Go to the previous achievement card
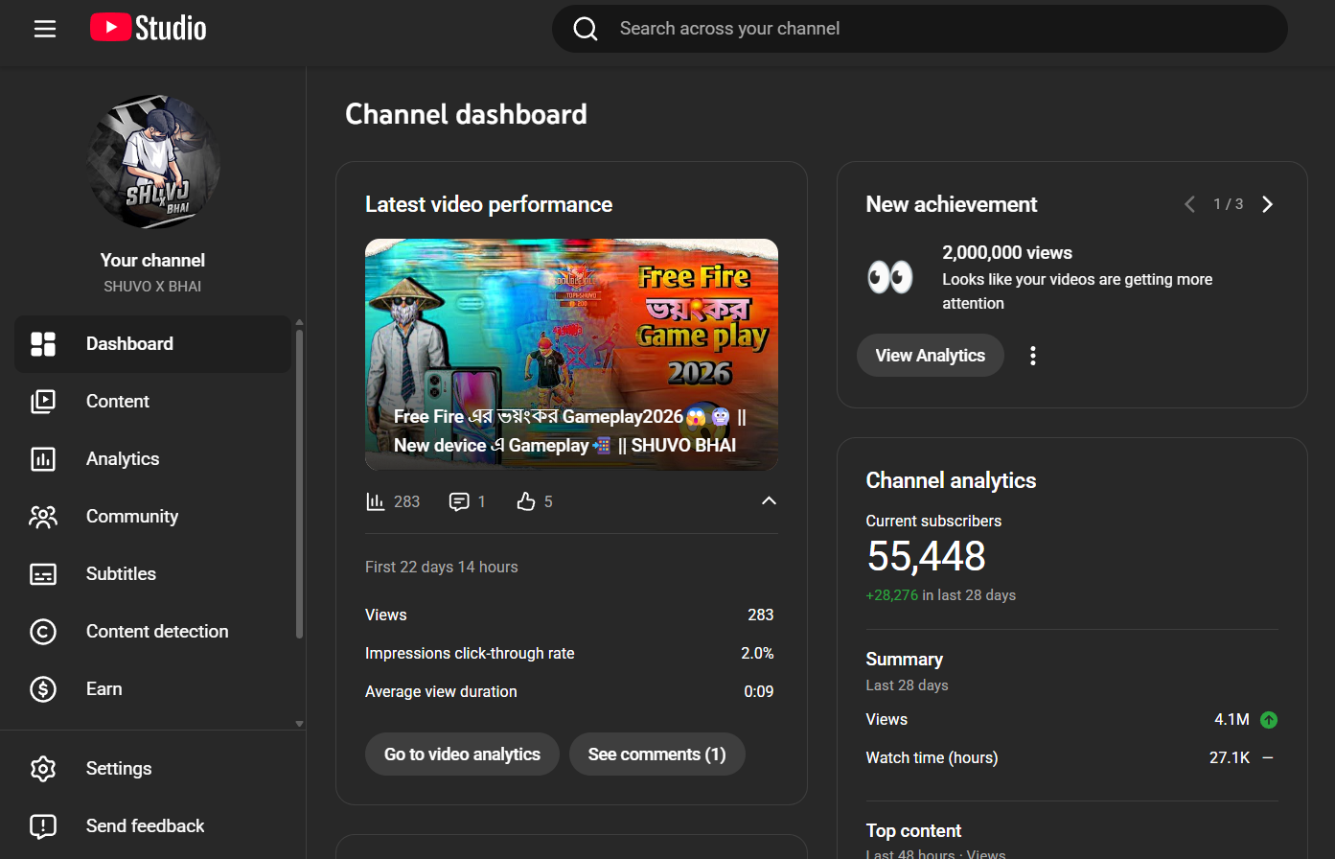Screen dimensions: 1335x859 click(1189, 204)
